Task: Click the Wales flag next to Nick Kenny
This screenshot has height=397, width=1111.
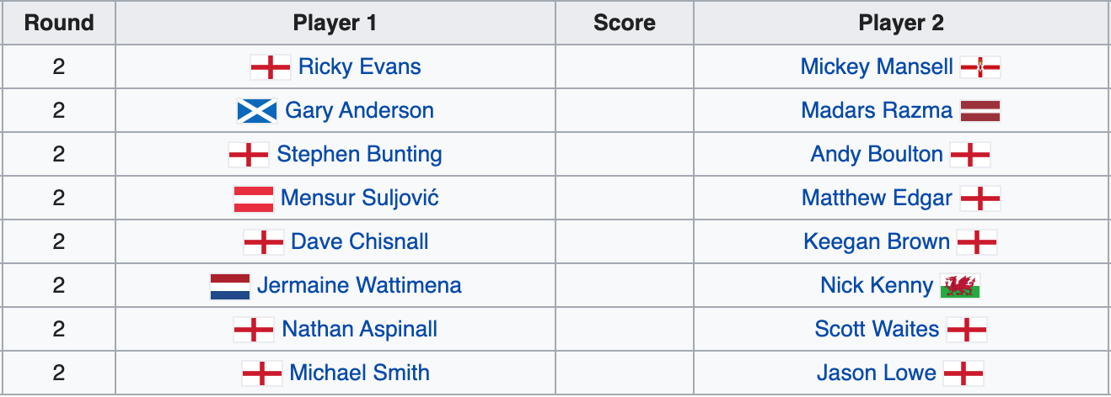Action: click(961, 286)
